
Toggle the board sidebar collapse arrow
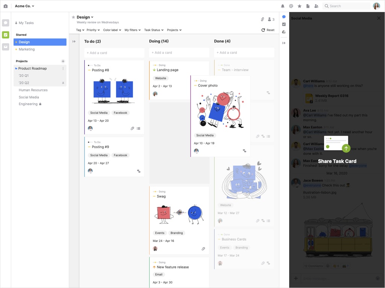tap(74, 42)
